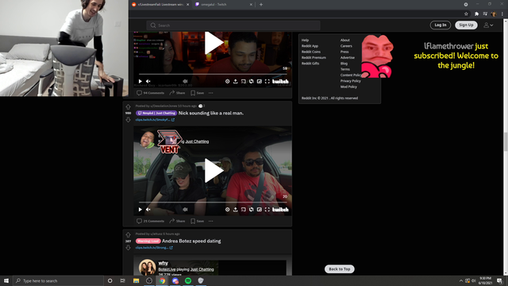The height and width of the screenshot is (286, 508).
Task: Downvote the 'Andrea Botez speed dating' post
Action: click(x=128, y=248)
